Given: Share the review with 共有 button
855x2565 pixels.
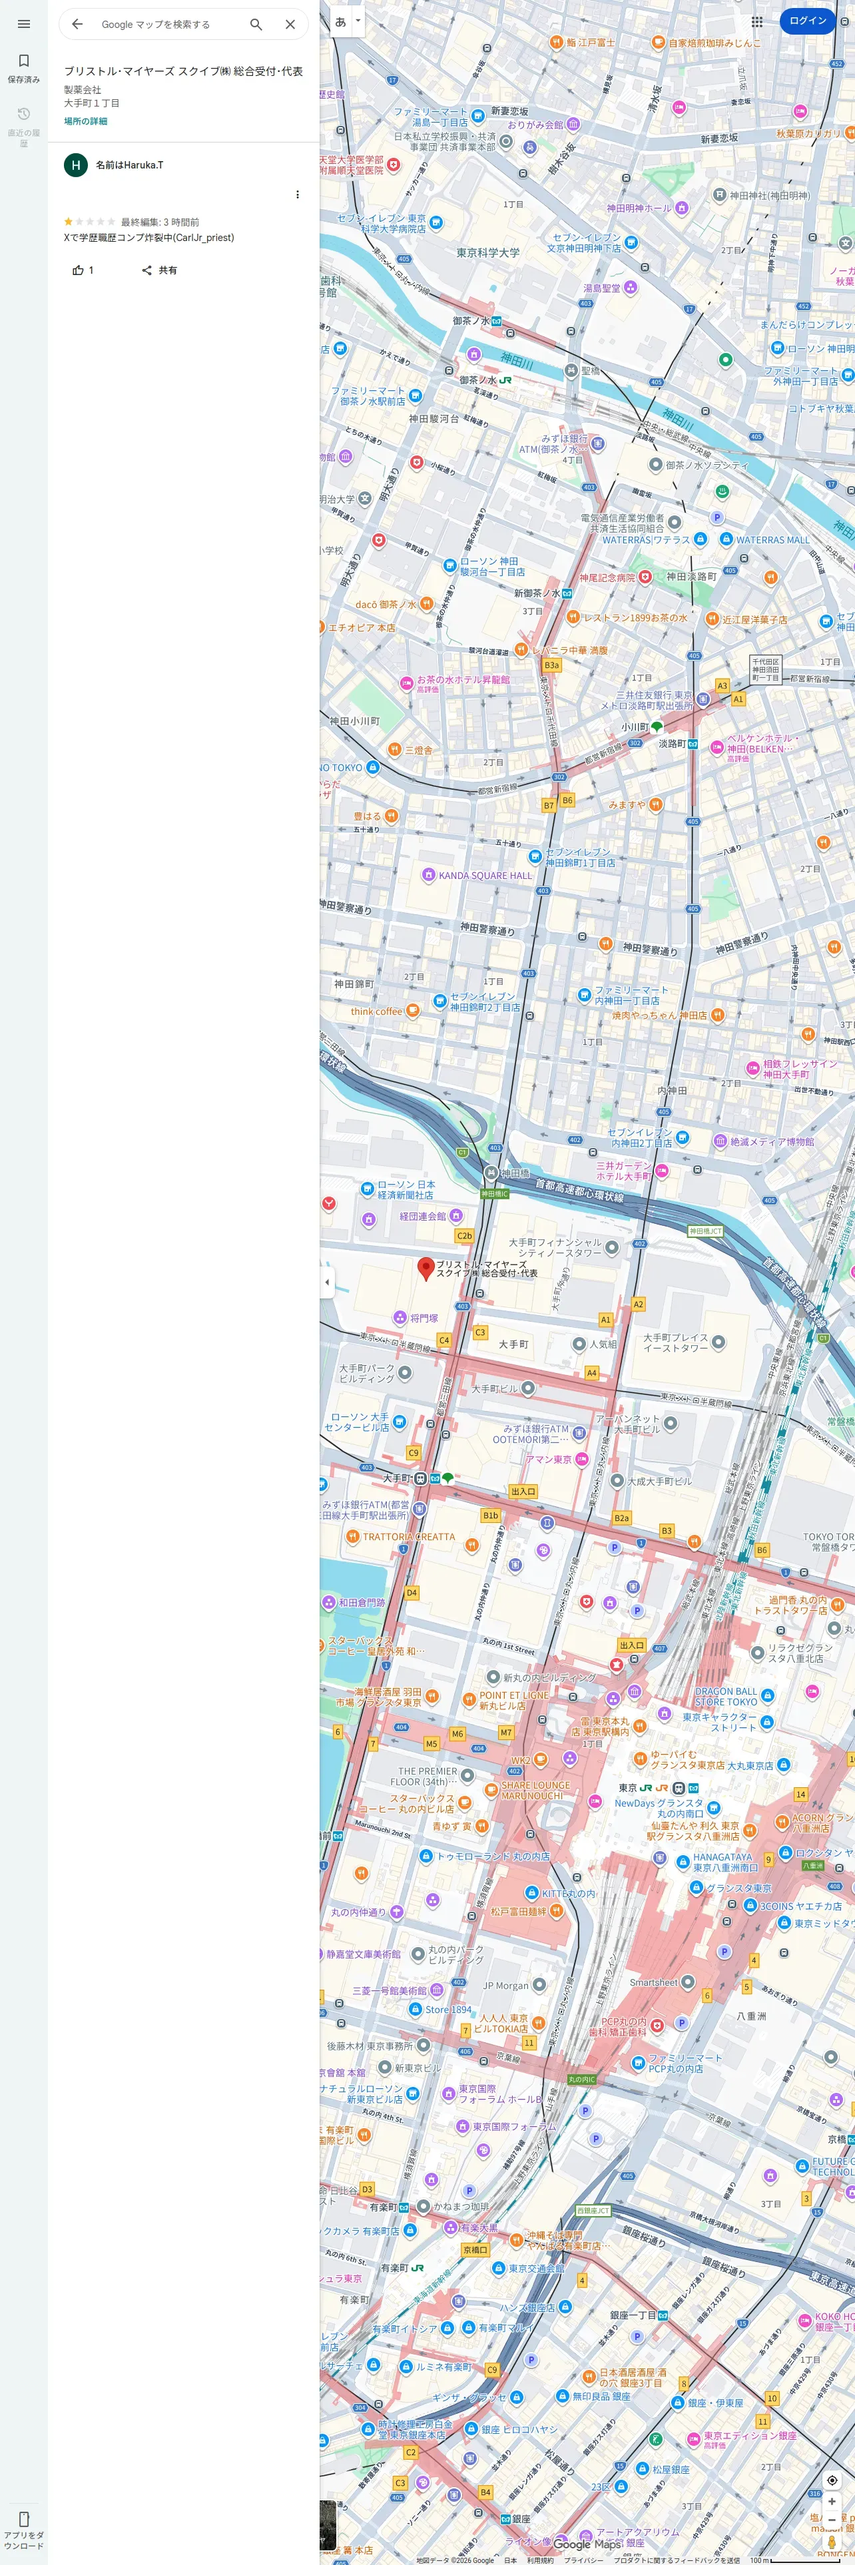Looking at the screenshot, I should coord(159,270).
